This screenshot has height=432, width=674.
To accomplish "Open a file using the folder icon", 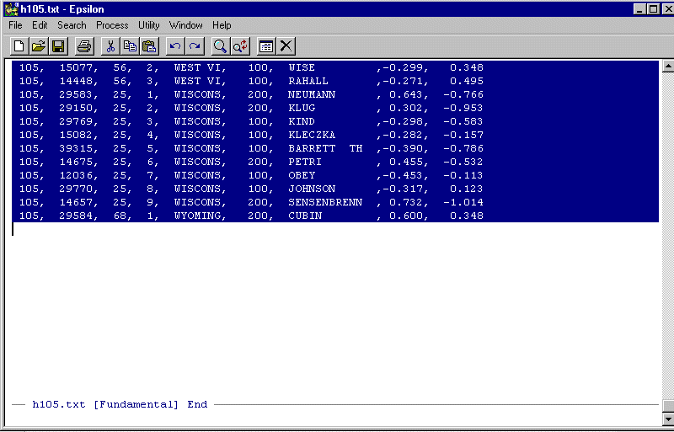I will coord(39,46).
